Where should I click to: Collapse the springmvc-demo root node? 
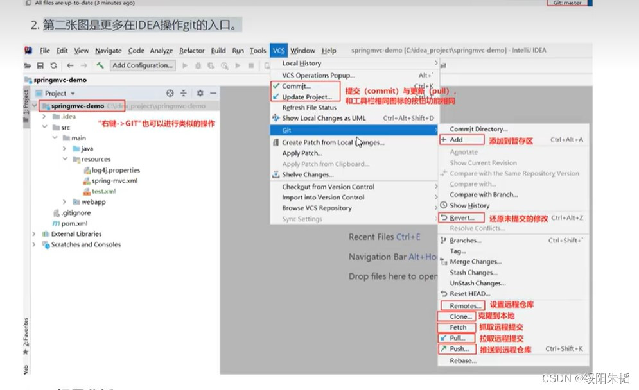pos(35,106)
